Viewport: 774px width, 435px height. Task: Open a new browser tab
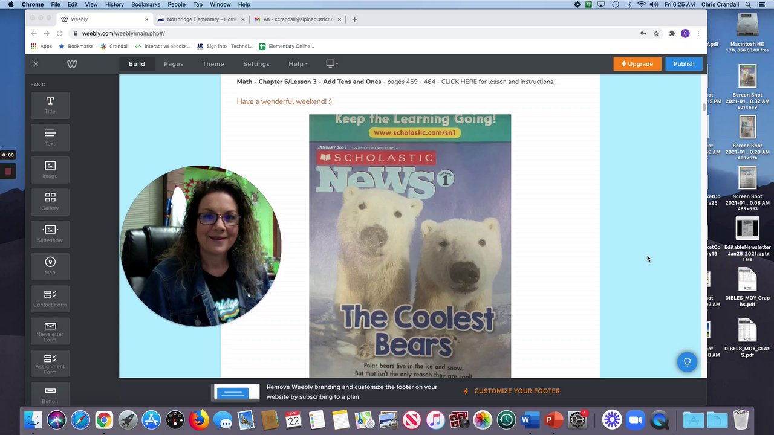click(354, 19)
